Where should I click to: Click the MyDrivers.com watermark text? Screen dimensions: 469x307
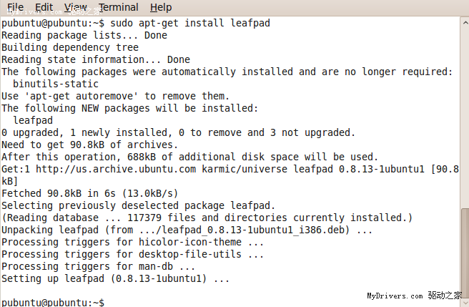coord(395,296)
